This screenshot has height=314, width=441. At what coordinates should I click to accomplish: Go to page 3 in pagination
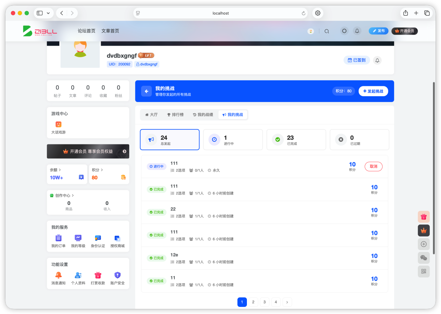tap(265, 302)
